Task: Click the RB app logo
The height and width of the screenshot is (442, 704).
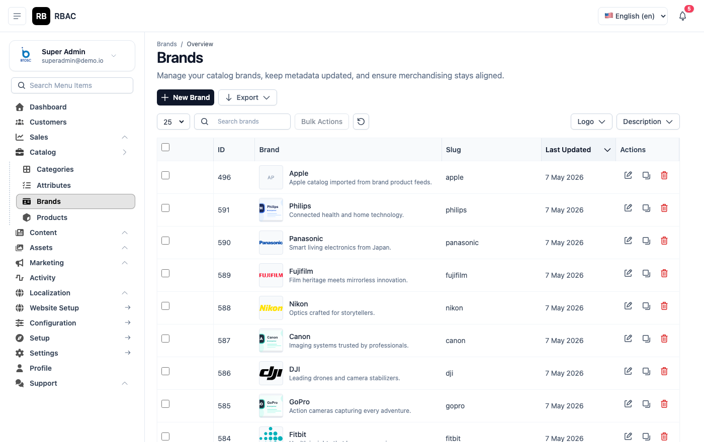Action: click(41, 16)
